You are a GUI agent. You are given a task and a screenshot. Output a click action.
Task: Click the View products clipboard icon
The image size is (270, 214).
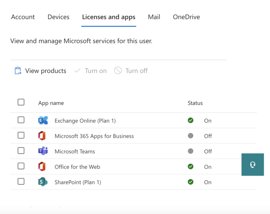click(18, 71)
